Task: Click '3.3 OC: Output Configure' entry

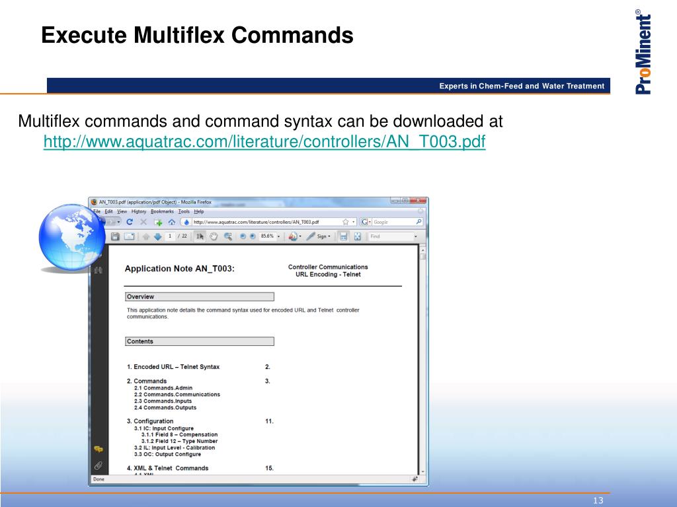Action: (x=167, y=454)
